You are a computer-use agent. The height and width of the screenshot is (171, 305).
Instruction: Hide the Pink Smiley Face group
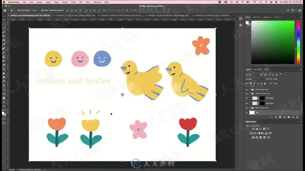point(247,108)
